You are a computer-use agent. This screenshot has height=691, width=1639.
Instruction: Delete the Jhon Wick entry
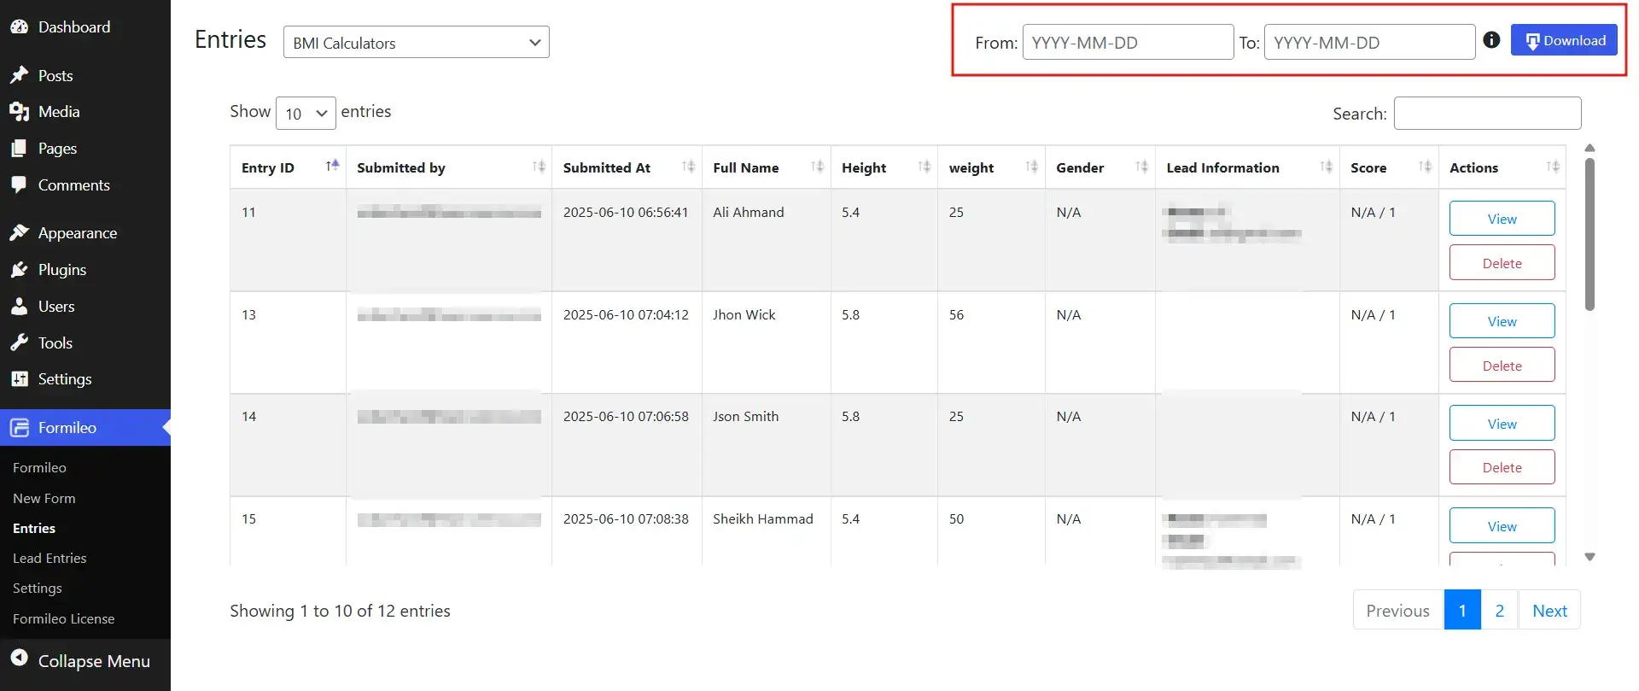[x=1502, y=366]
